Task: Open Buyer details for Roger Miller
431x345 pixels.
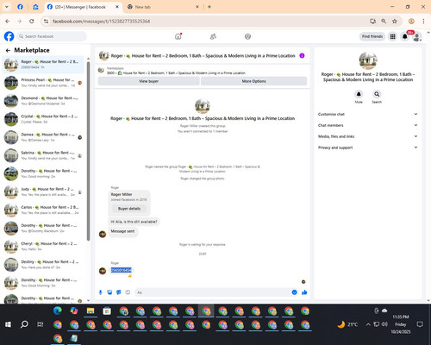Action: point(129,209)
